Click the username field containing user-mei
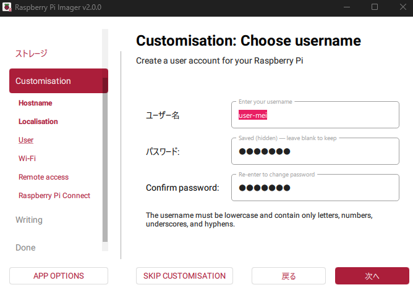413x290 pixels. coord(315,115)
